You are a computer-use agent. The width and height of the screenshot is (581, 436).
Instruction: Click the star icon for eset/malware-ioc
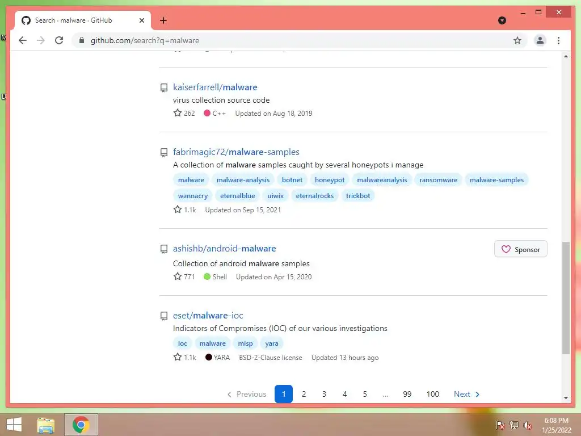(178, 357)
